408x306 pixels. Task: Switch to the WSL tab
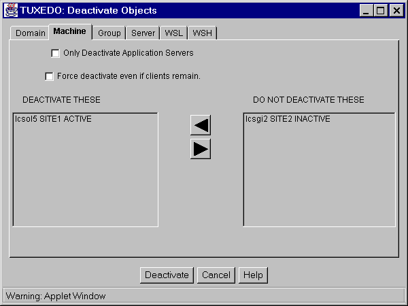174,33
